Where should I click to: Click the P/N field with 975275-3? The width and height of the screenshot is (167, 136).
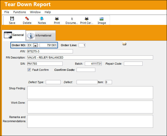point(50,51)
